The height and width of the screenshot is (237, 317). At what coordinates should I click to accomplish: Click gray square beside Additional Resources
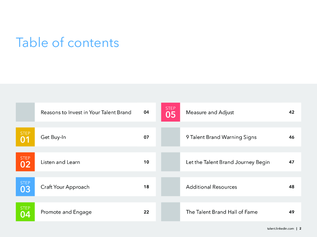coord(171,187)
